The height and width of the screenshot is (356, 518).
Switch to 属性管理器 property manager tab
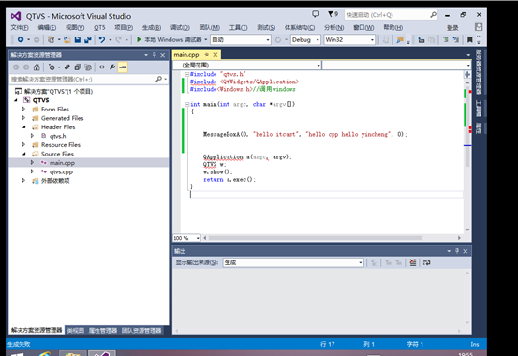[x=103, y=330]
